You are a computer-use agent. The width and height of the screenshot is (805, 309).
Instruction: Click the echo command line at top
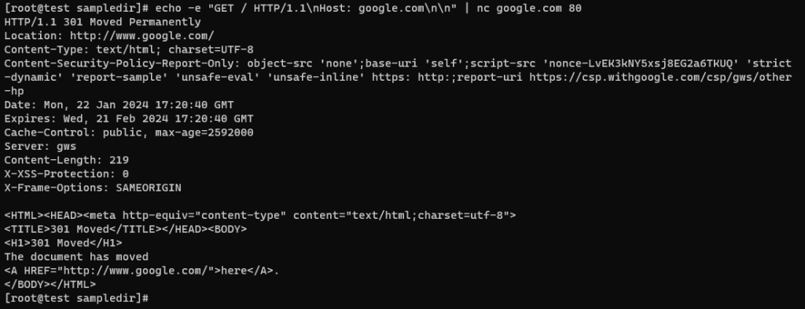click(x=293, y=8)
